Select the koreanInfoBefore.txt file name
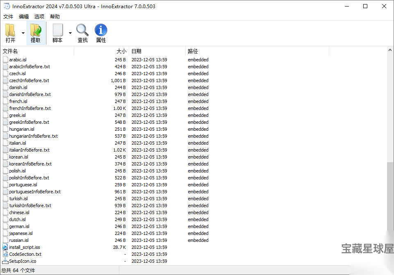The height and width of the screenshot is (275, 394). [30, 164]
